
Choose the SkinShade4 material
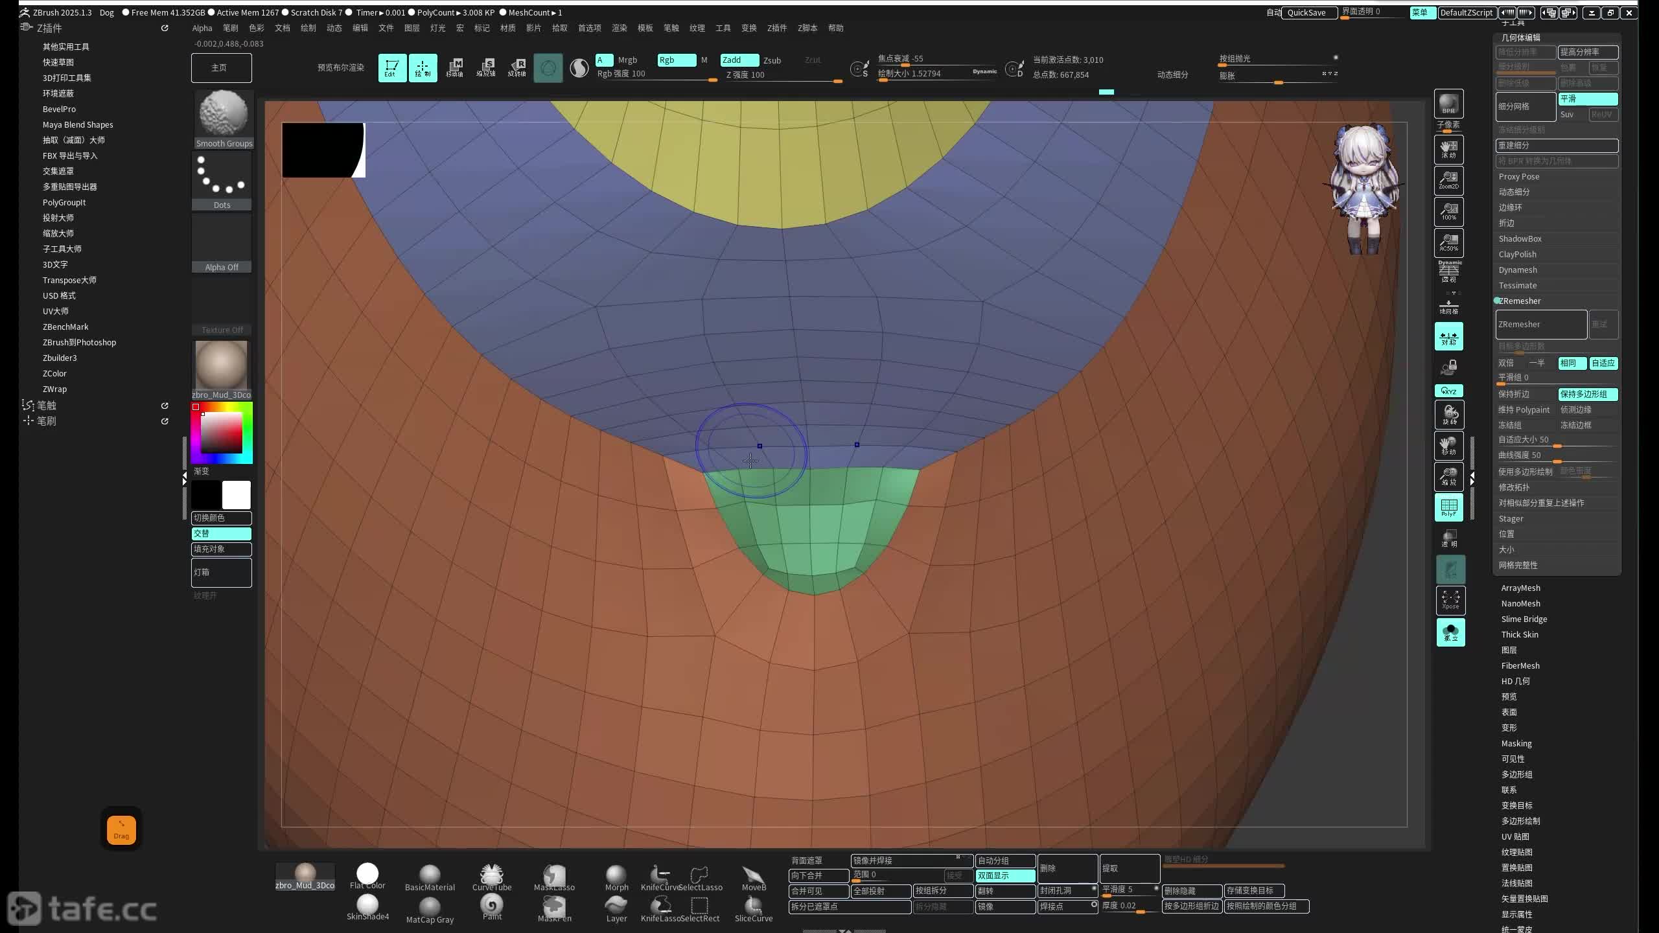(x=367, y=907)
